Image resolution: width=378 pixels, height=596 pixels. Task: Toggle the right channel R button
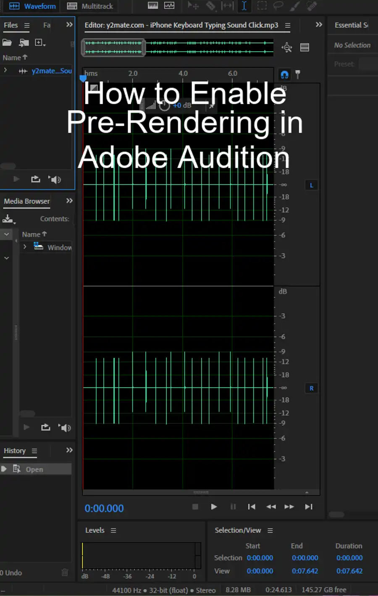click(x=311, y=389)
